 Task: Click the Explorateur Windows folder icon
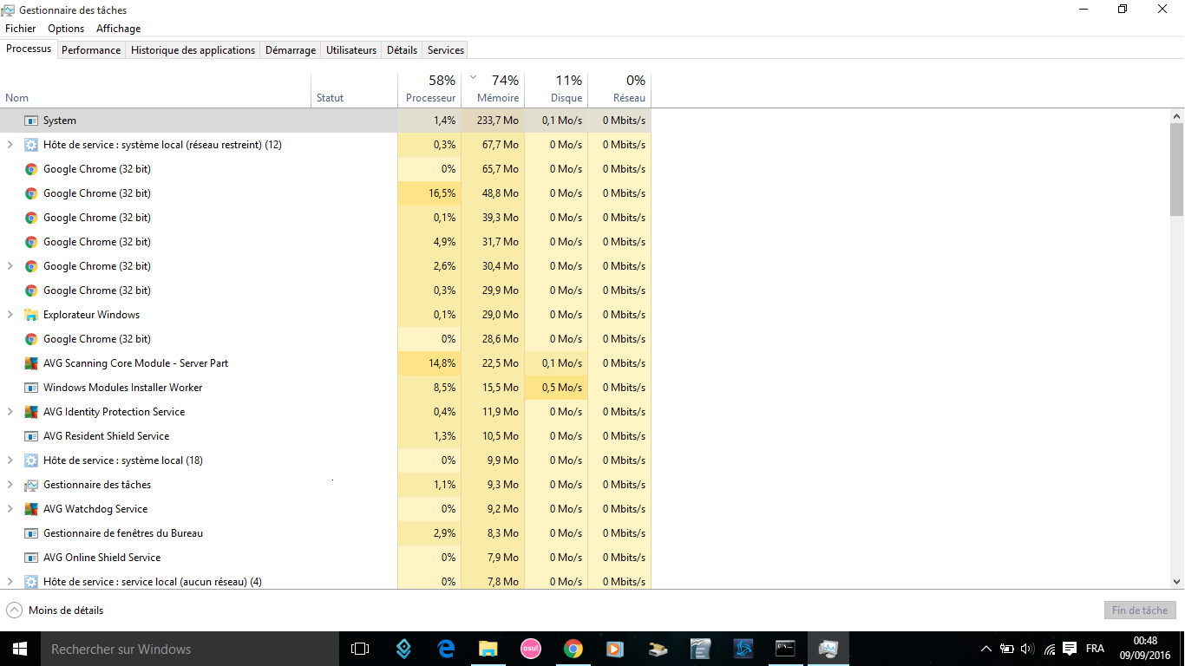pyautogui.click(x=31, y=315)
